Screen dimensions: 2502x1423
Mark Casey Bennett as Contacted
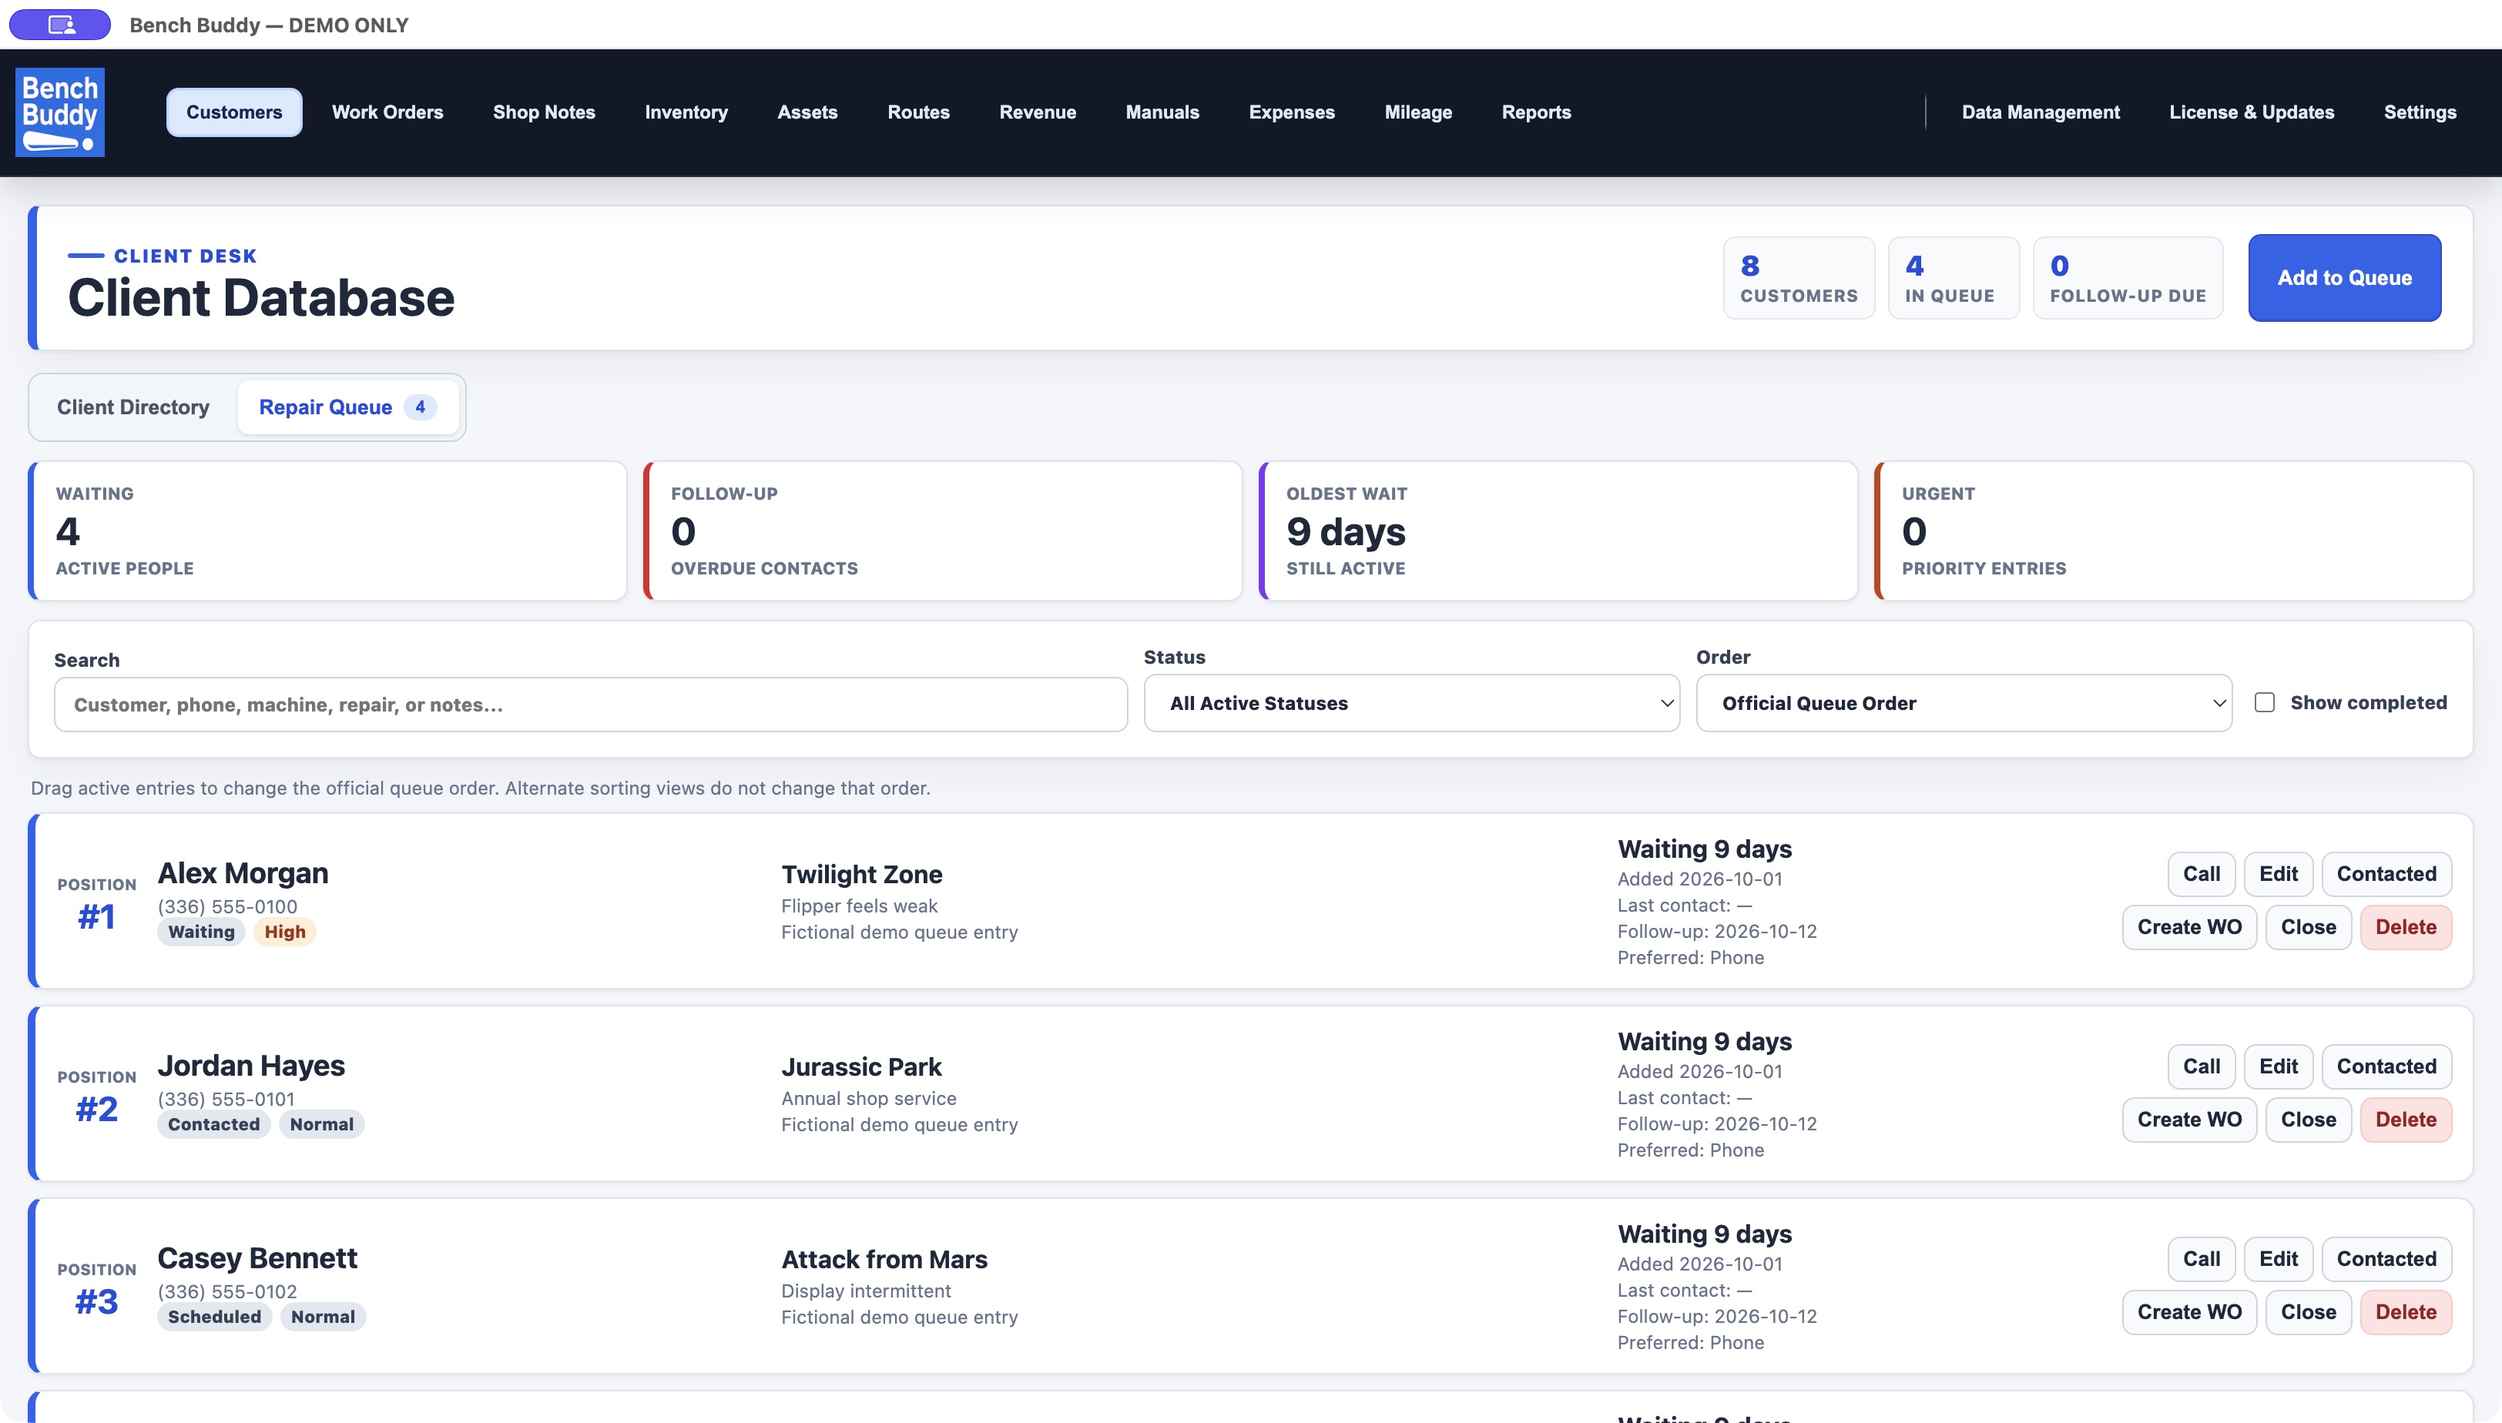pyautogui.click(x=2386, y=1259)
